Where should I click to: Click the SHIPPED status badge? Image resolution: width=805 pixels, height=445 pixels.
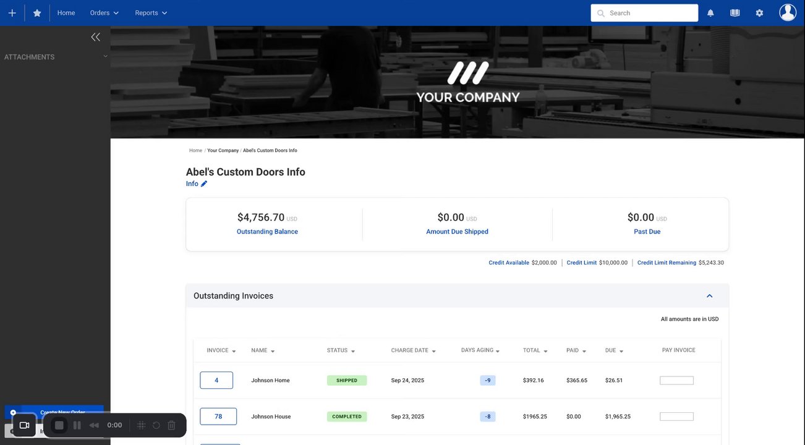coord(347,381)
